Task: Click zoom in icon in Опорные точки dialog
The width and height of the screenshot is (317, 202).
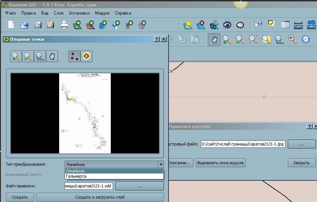Action: [16, 56]
